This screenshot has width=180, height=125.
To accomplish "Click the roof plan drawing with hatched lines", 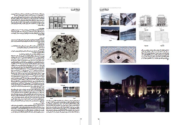I will click(x=162, y=37).
